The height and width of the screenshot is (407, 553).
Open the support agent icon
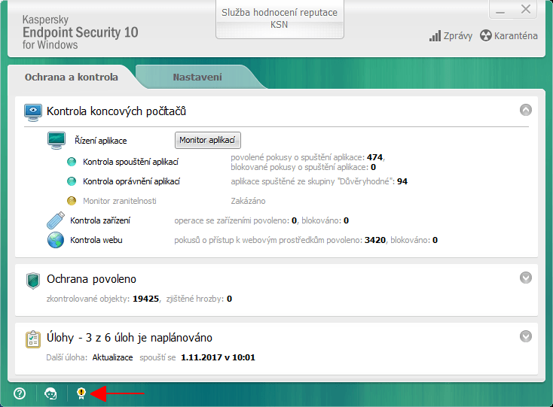click(x=50, y=393)
